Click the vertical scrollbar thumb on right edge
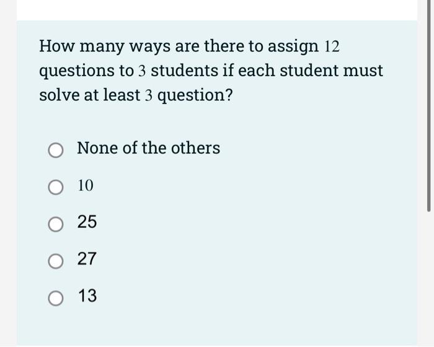 [429, 106]
